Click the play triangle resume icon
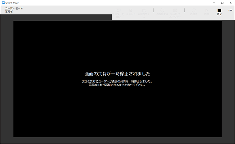Screen dimensions: 235x144 pyautogui.click(x=206, y=10)
